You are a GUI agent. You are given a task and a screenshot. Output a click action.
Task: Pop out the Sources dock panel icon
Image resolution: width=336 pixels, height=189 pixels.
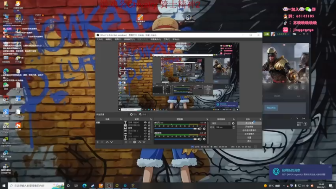pyautogui.click(x=151, y=119)
